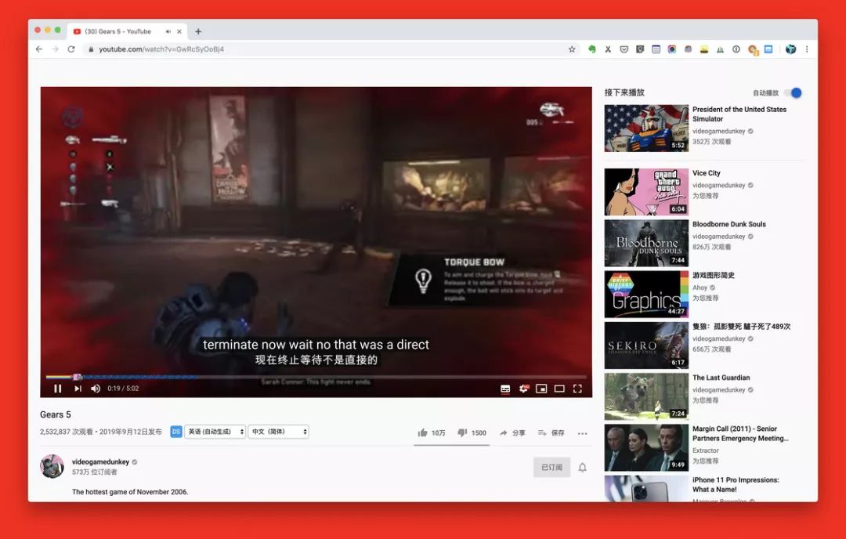Open the player settings gear
Image resolution: width=846 pixels, height=539 pixels.
click(x=523, y=389)
